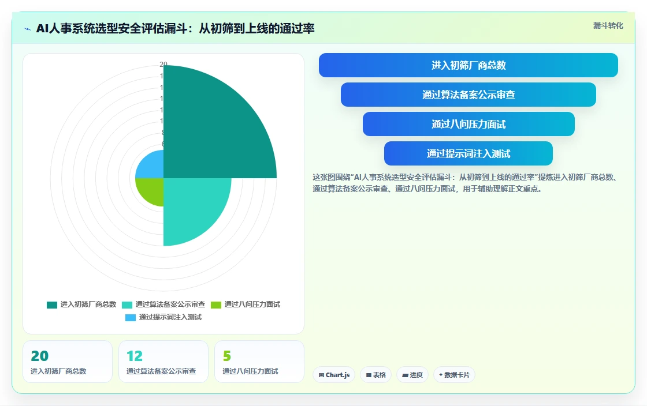Click legend text 进入初筛厂商总数
The image size is (647, 406).
tap(88, 304)
